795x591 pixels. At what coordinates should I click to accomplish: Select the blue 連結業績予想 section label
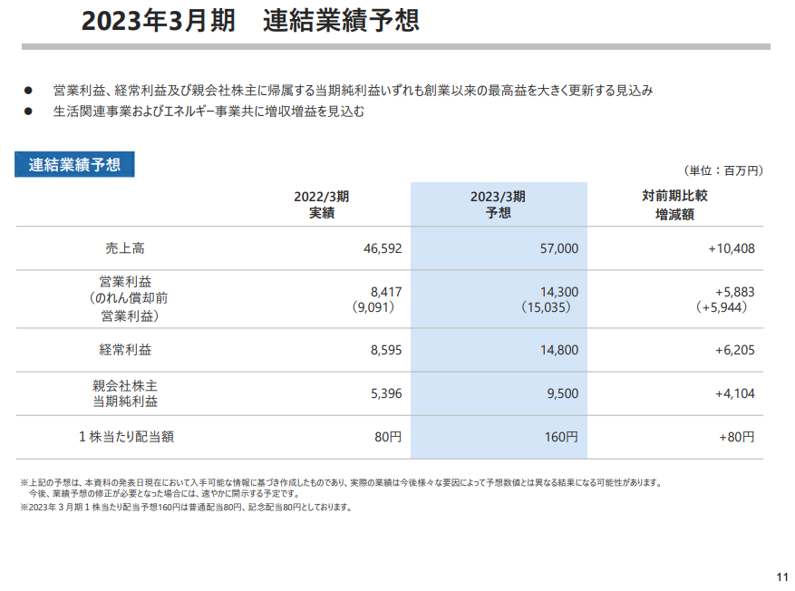tap(74, 165)
